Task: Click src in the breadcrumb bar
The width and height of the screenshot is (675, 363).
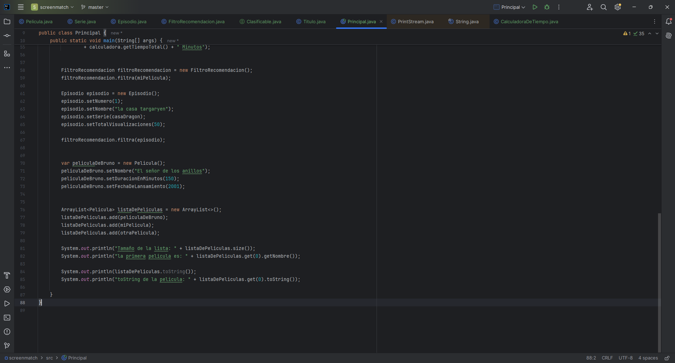Action: point(49,358)
